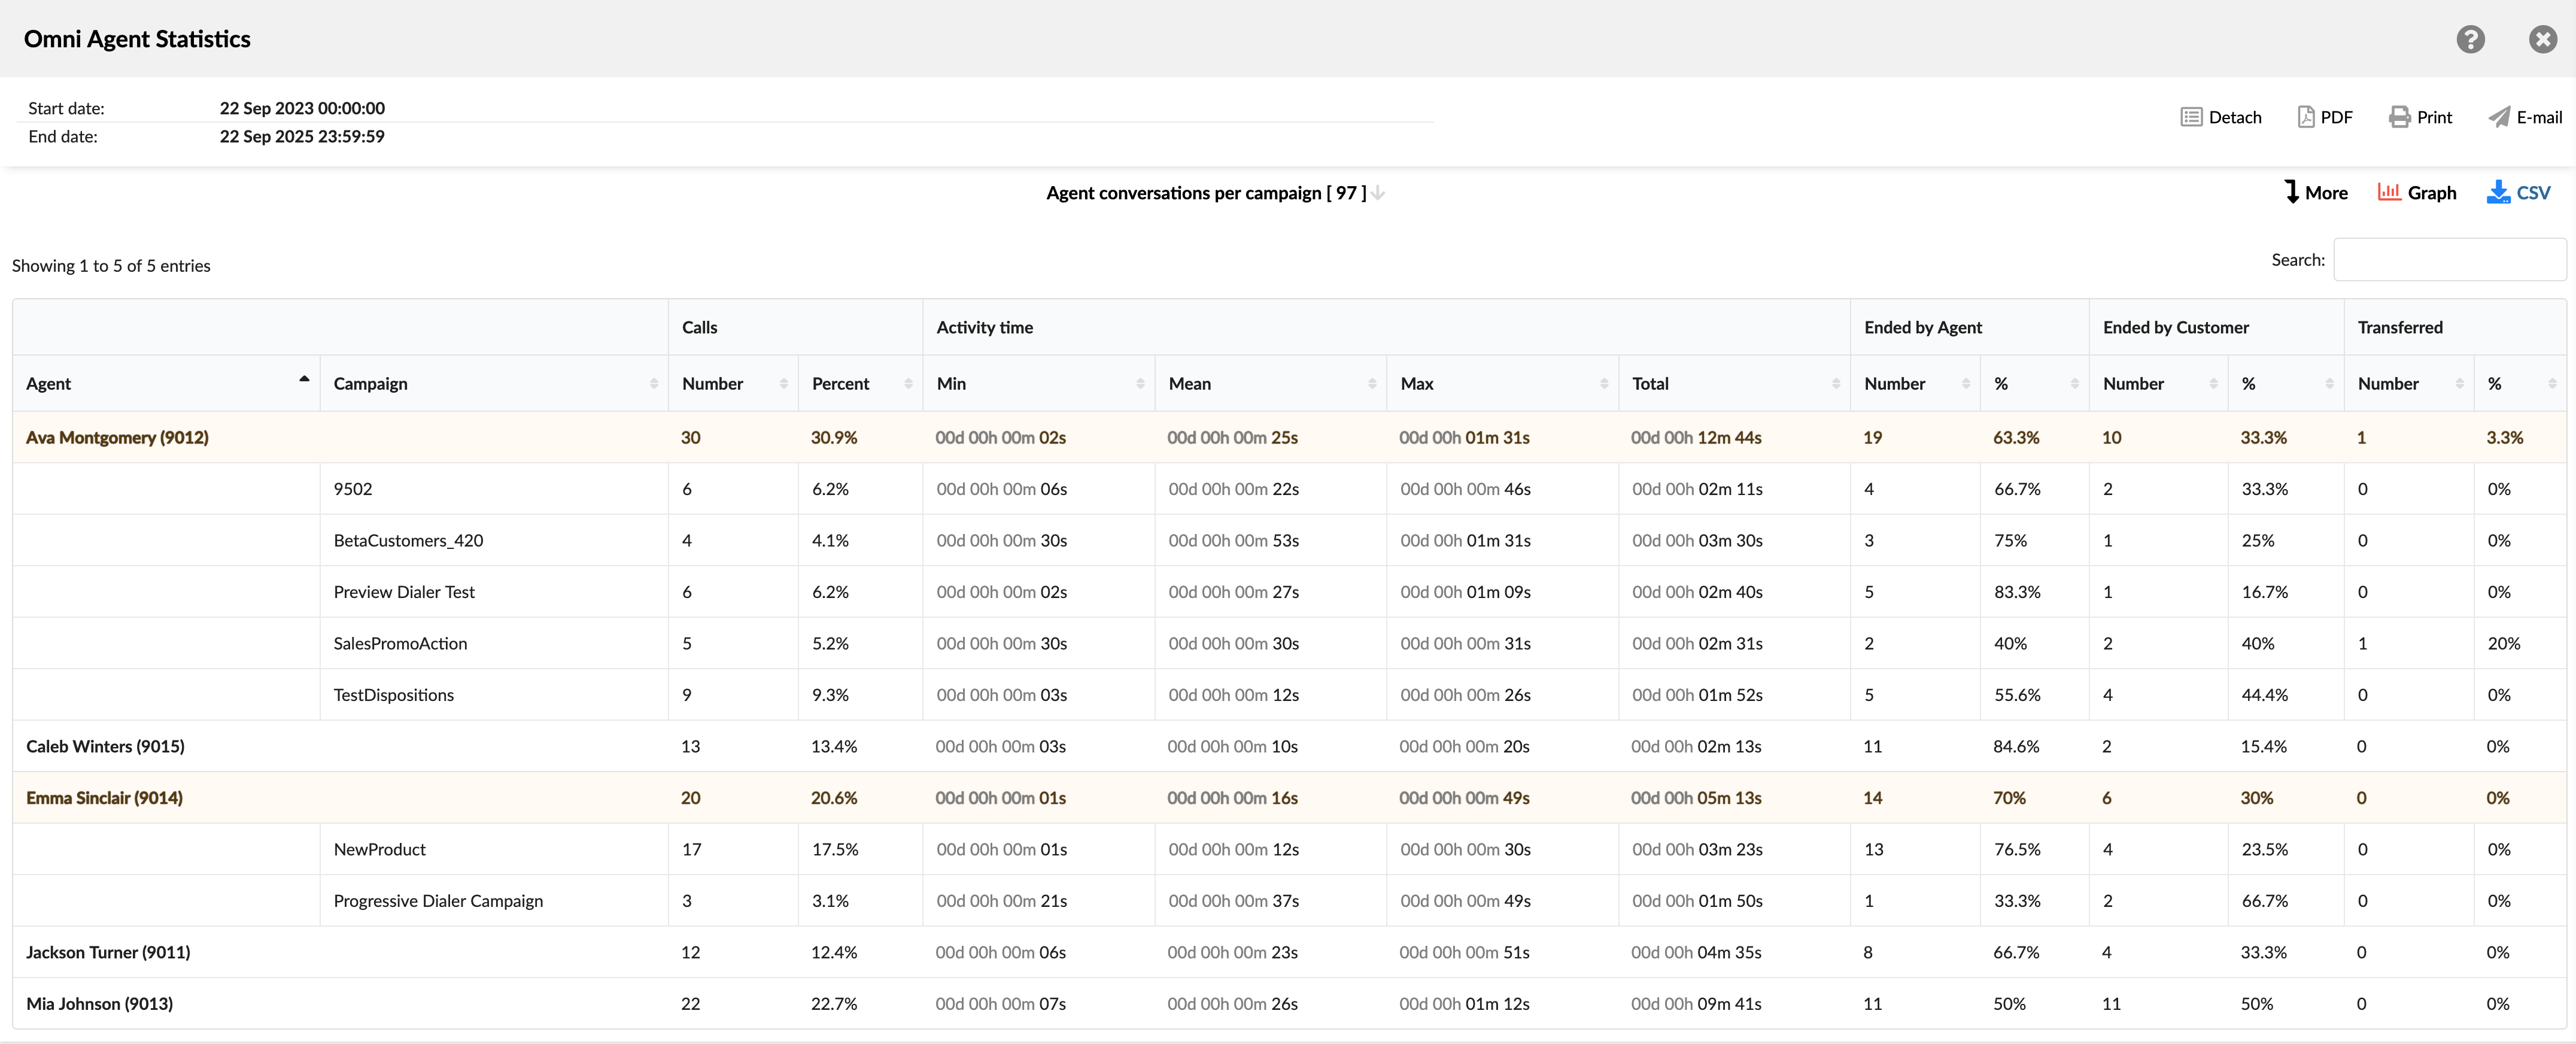Send report via E-mail icon
Screen dimensions: 2576x1044
click(2499, 117)
